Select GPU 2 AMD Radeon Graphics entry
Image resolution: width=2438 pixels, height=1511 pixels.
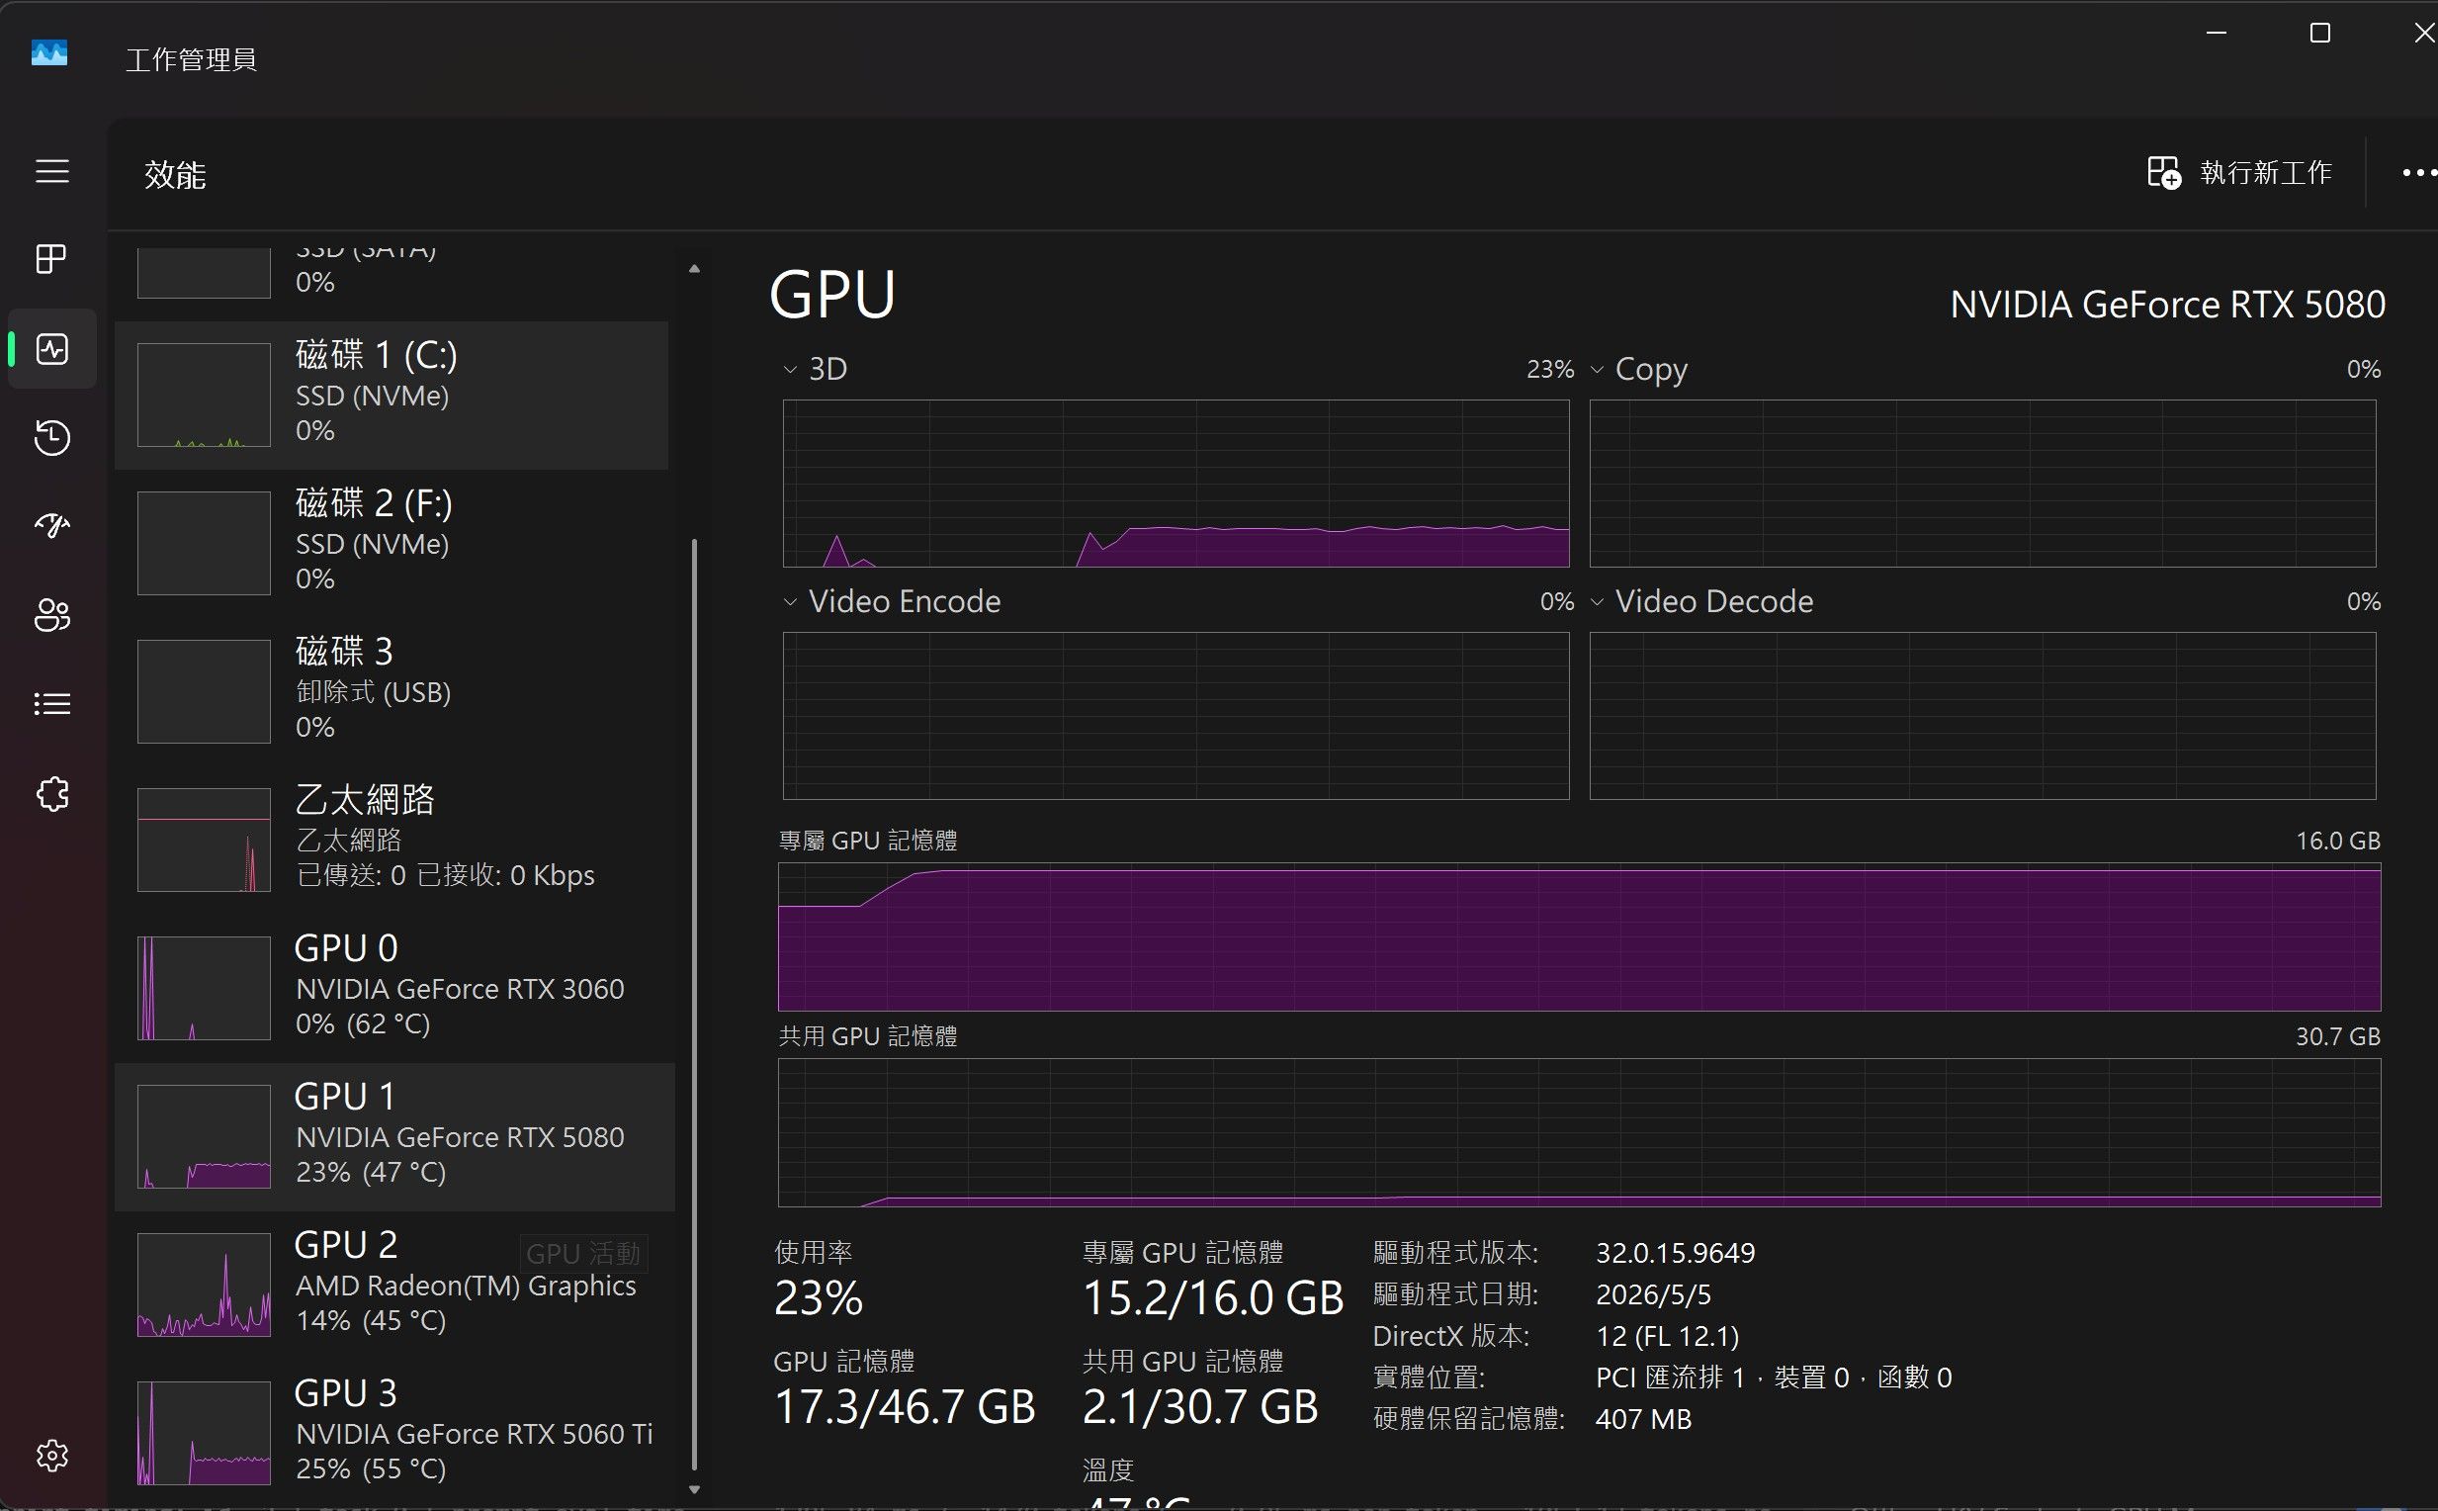[x=392, y=1285]
